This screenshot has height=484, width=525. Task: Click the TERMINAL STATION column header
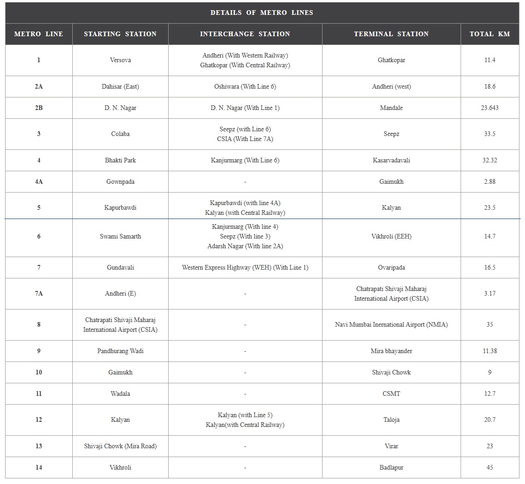pyautogui.click(x=391, y=34)
